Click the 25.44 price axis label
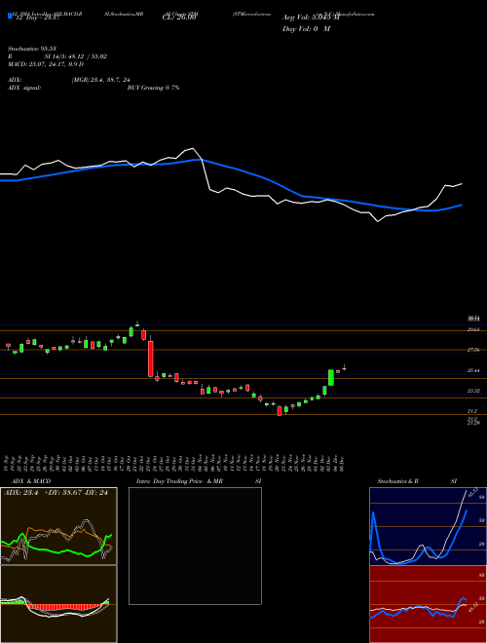The image size is (487, 643). tap(473, 371)
